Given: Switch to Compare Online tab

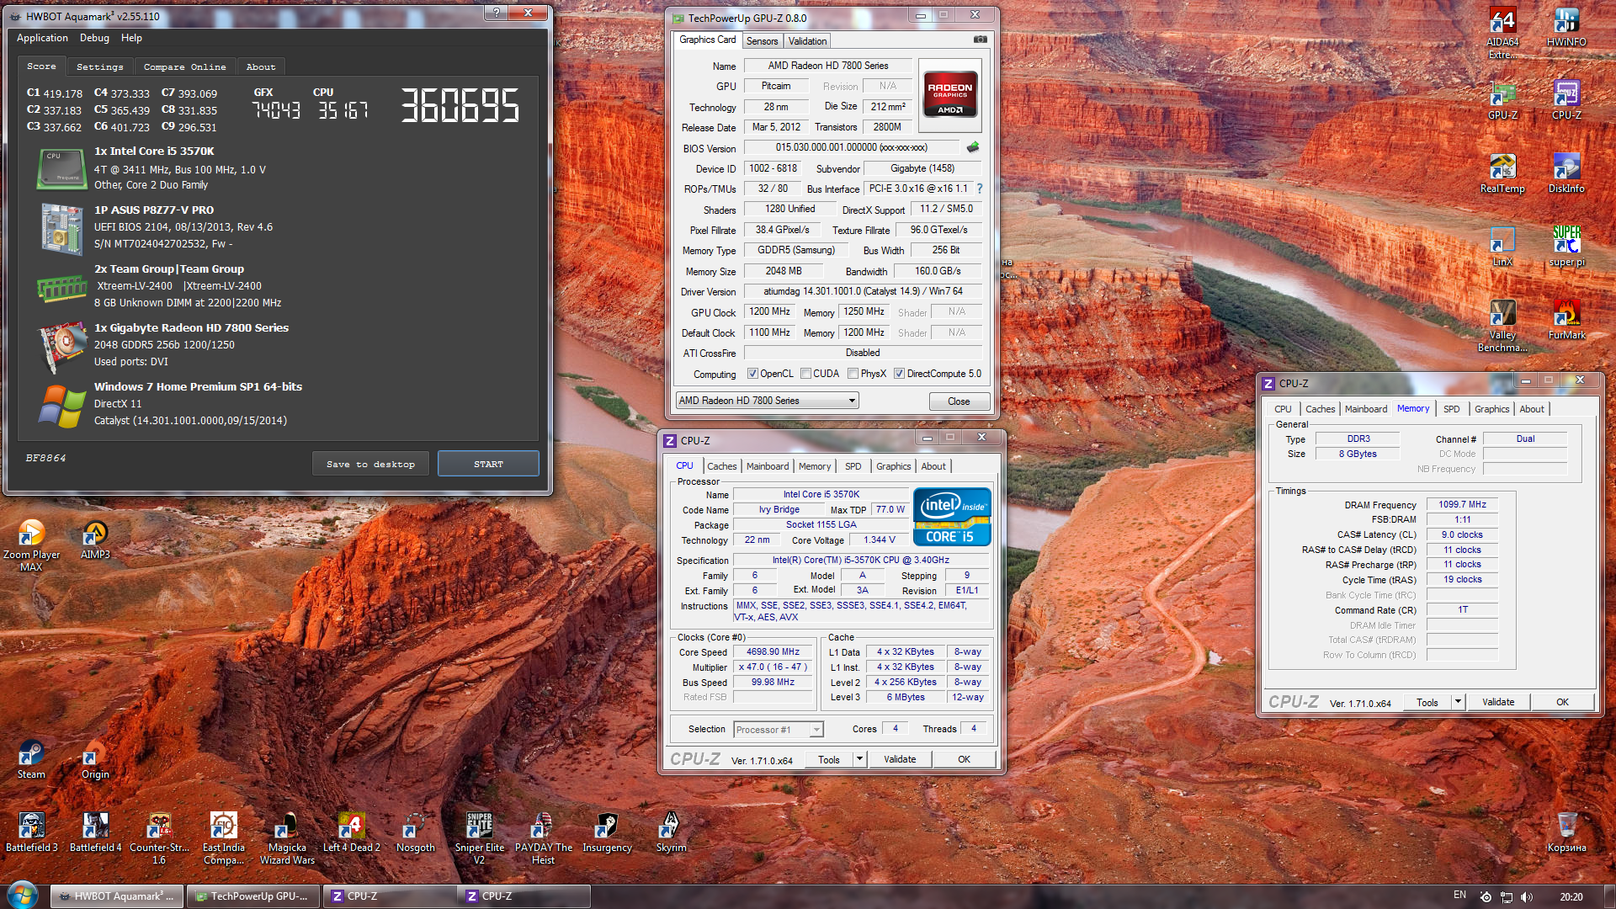Looking at the screenshot, I should pos(184,66).
